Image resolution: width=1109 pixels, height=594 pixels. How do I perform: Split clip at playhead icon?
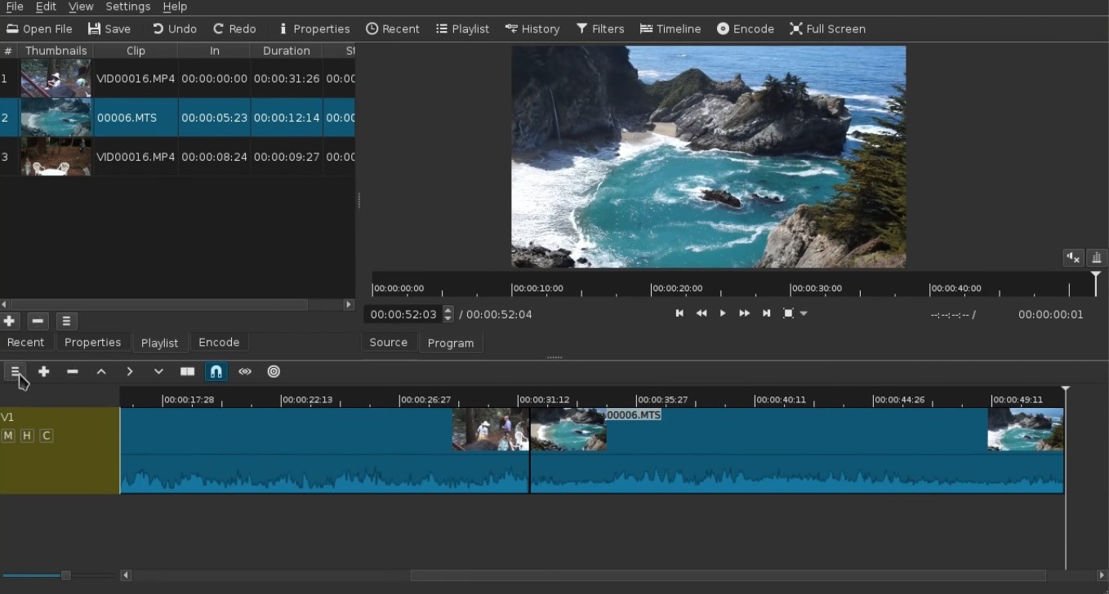pyautogui.click(x=187, y=371)
